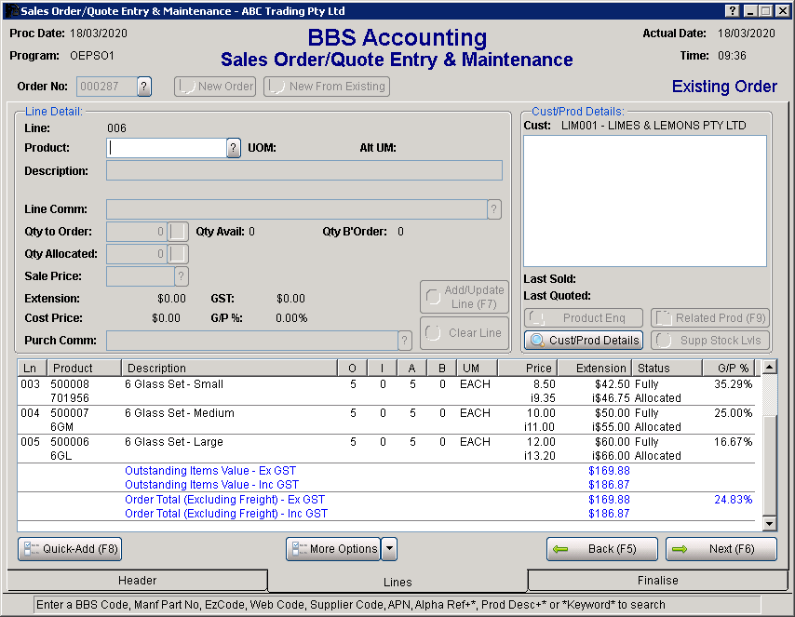The height and width of the screenshot is (617, 795).
Task: Open the Product field lookup icon
Action: pyautogui.click(x=234, y=148)
